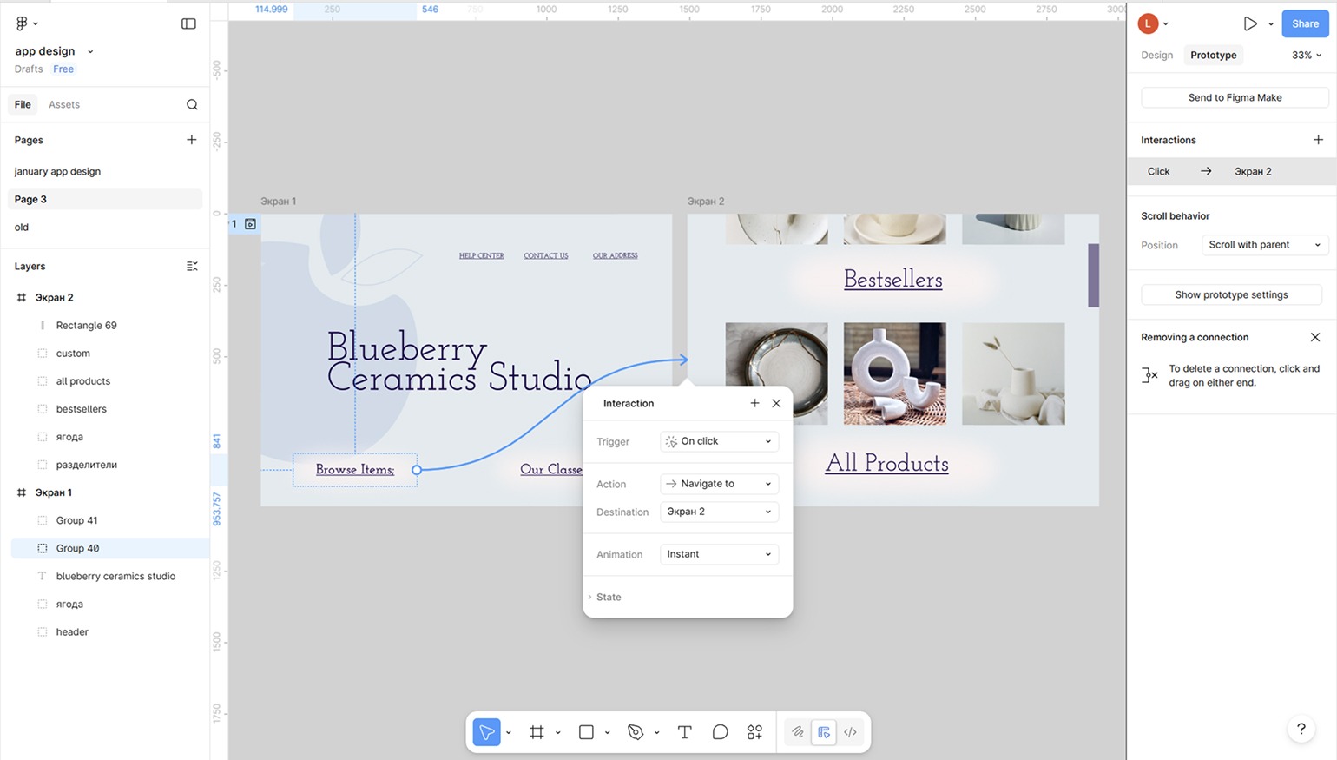The image size is (1337, 760).
Task: Select the Frame tool in bottom toolbar
Action: (537, 732)
